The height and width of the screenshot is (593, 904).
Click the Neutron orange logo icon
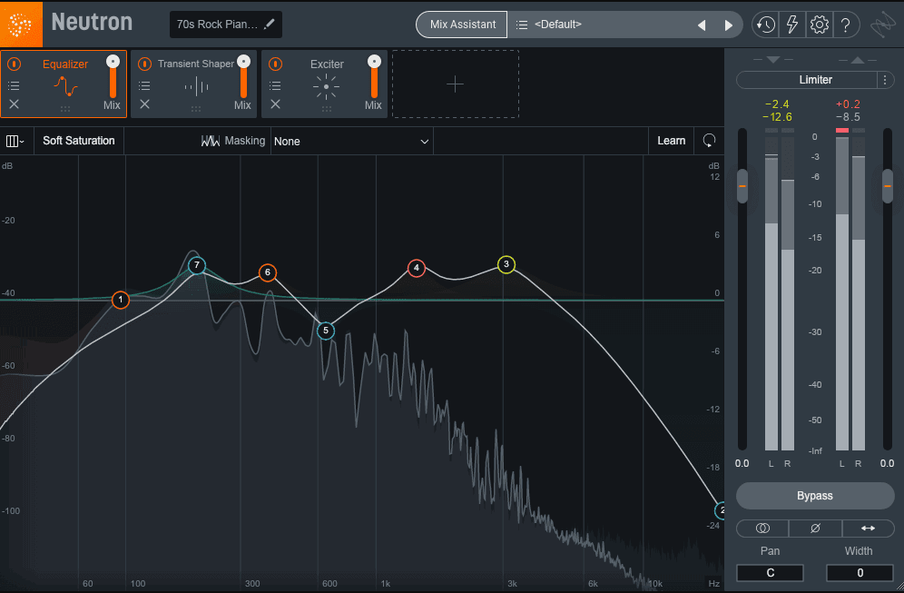21,25
